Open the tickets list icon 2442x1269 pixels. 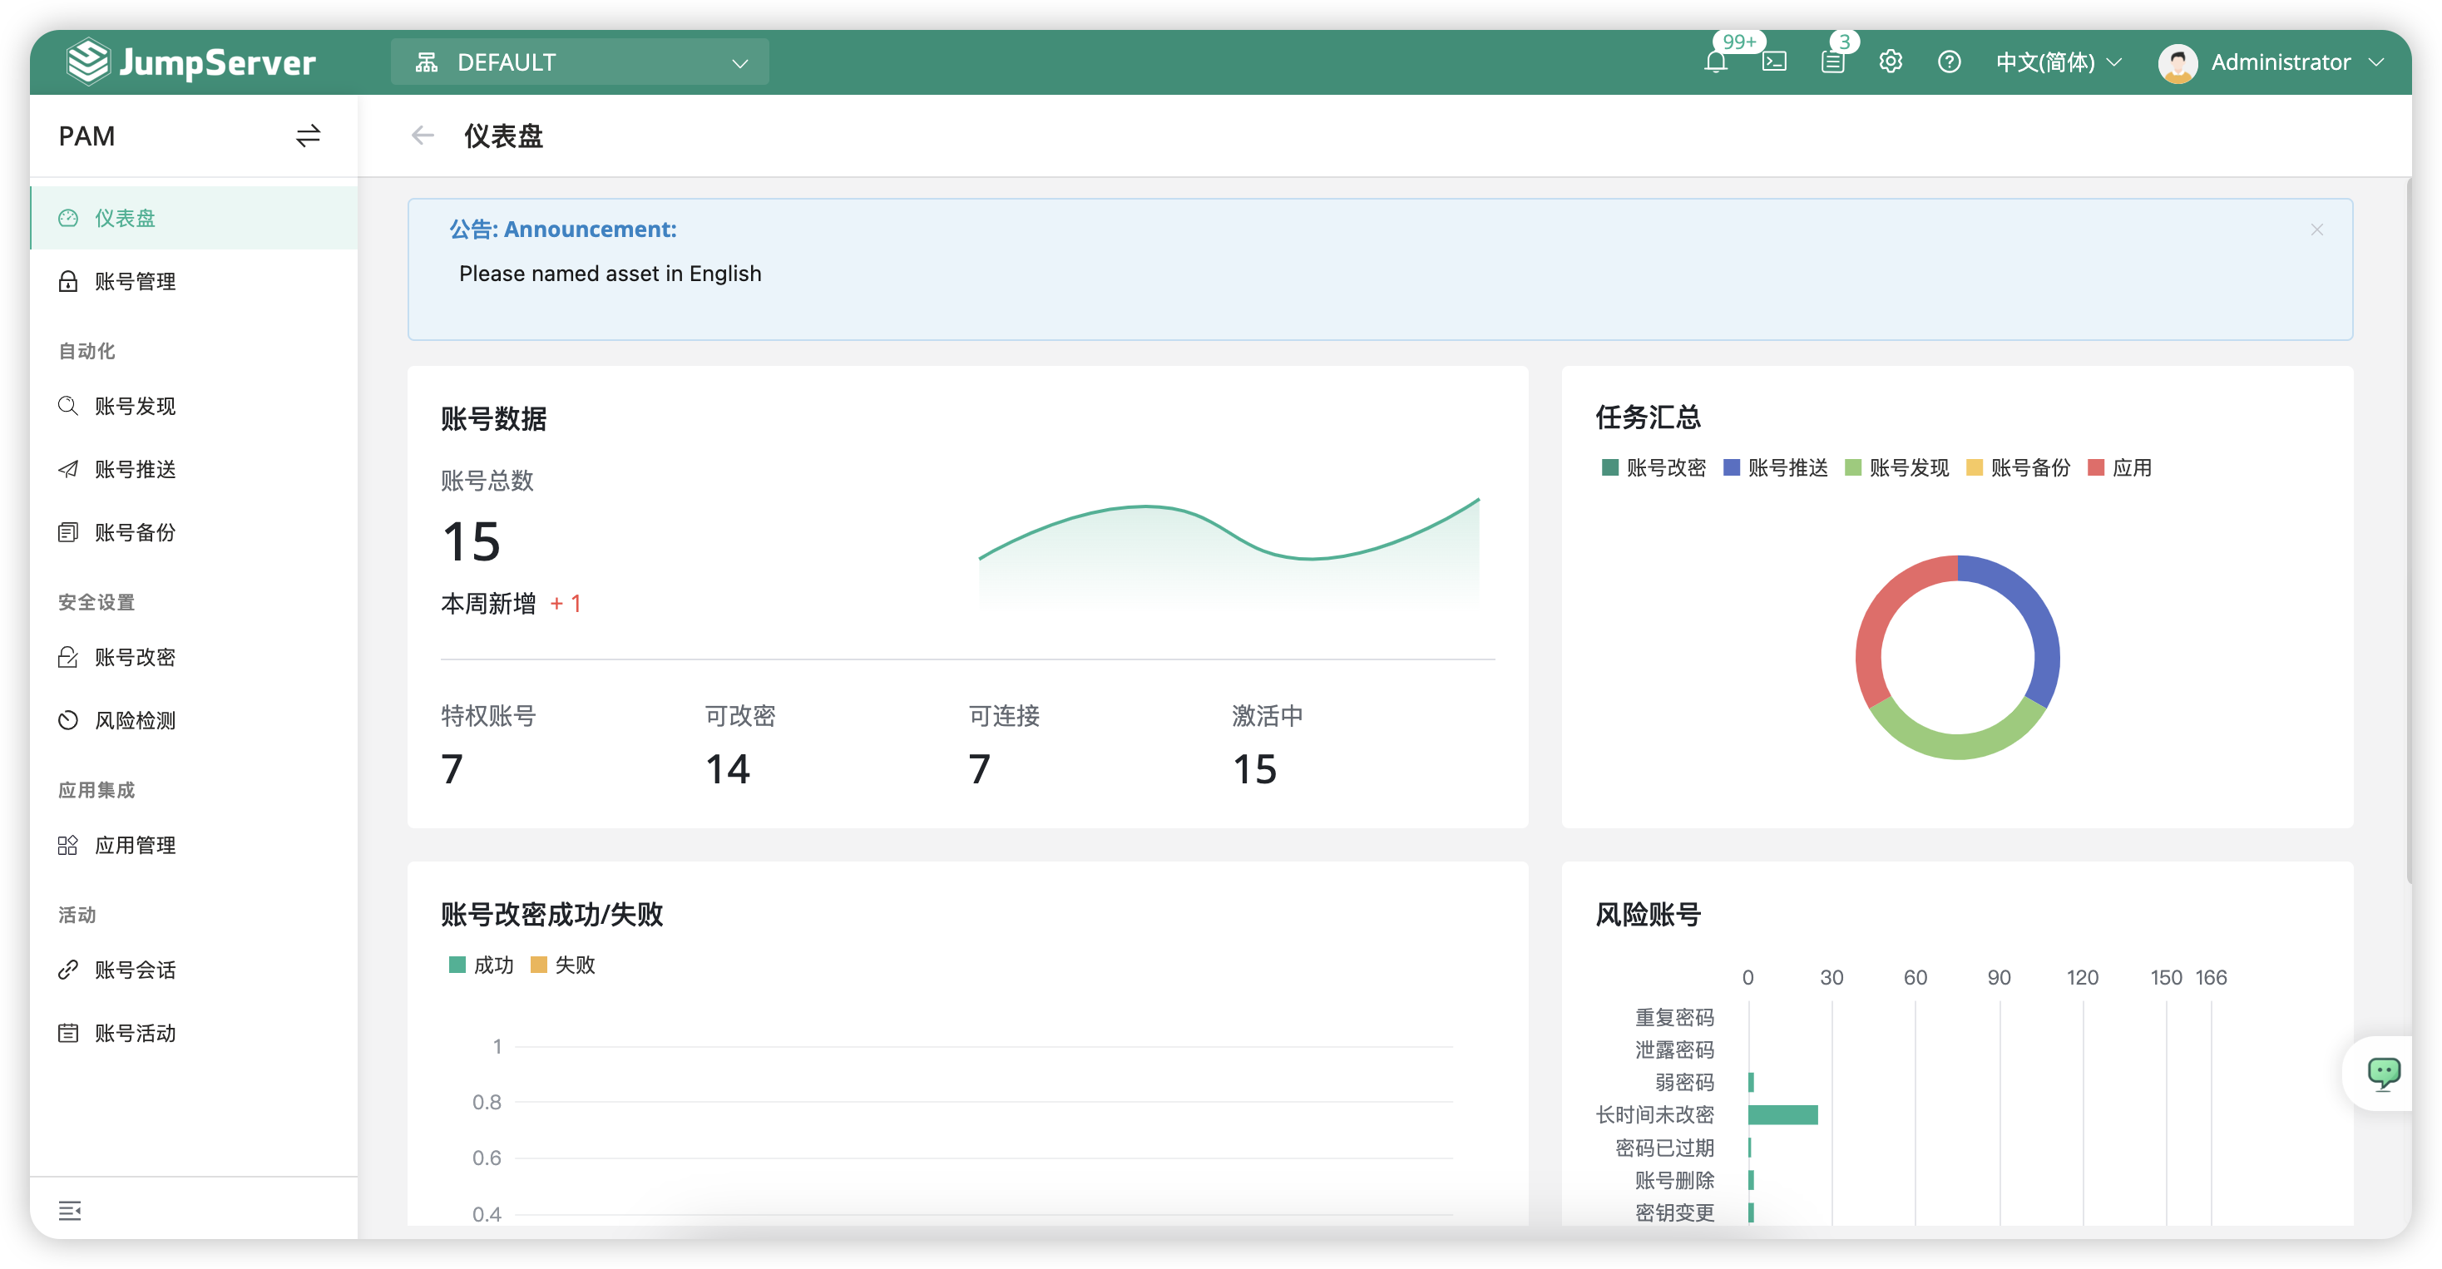(x=1832, y=62)
